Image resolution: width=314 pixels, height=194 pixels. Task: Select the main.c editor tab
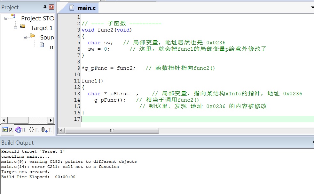[x=83, y=8]
